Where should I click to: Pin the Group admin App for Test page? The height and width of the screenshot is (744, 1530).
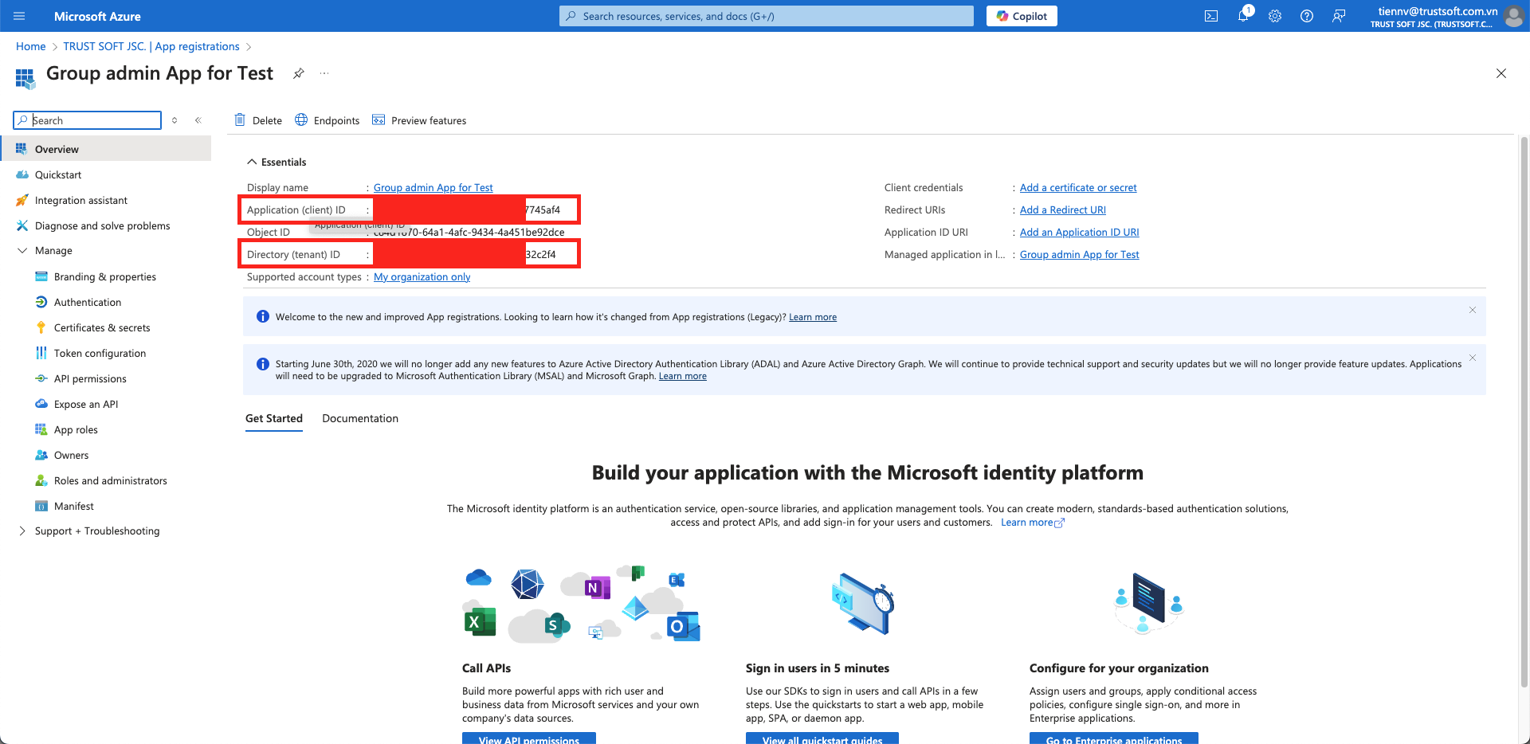[x=299, y=73]
